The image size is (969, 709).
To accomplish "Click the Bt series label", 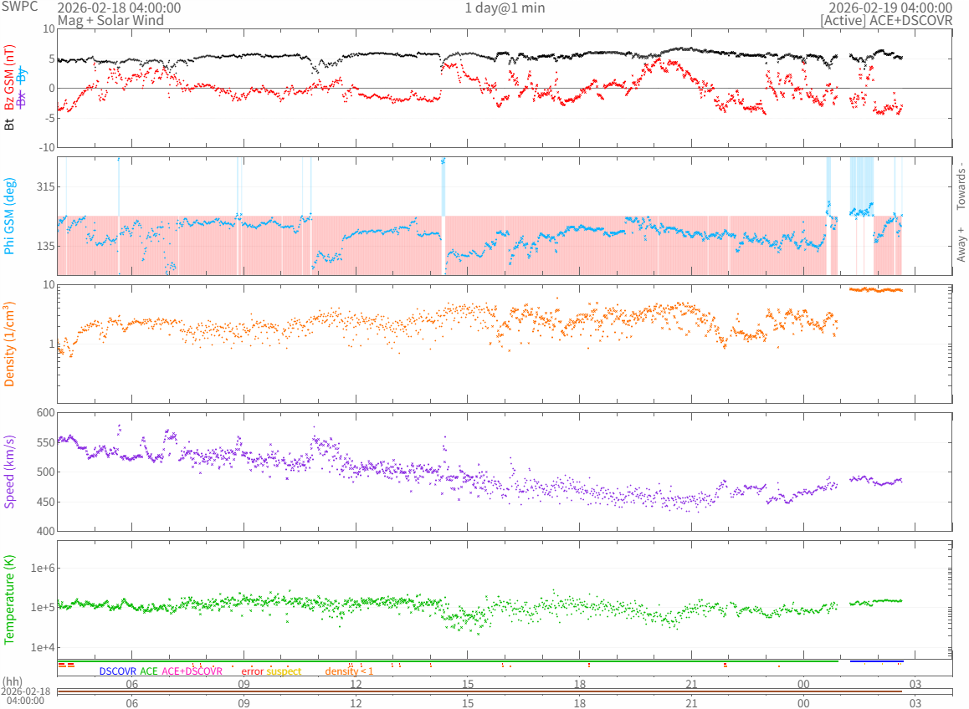I will click(10, 124).
